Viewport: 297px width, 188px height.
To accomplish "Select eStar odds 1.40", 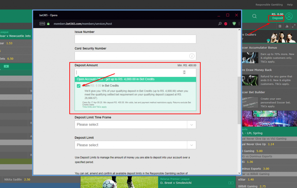I will pyautogui.click(x=251, y=180).
